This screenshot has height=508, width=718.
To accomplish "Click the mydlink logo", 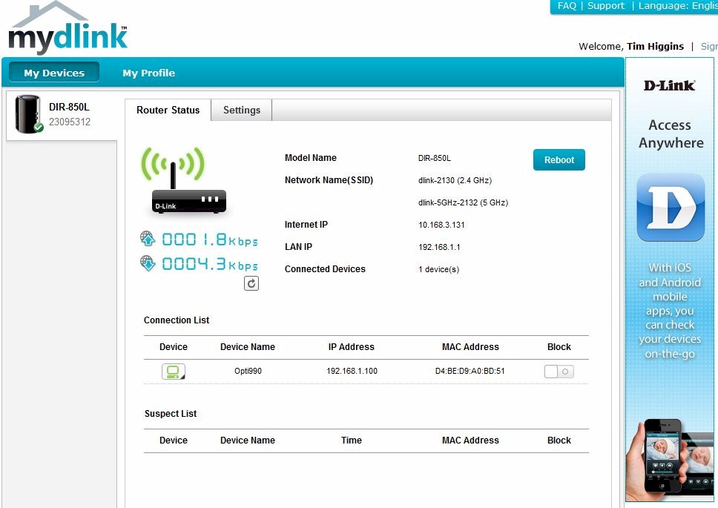I will click(x=67, y=28).
